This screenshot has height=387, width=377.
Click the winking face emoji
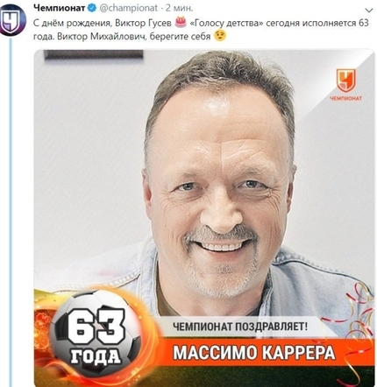point(220,36)
